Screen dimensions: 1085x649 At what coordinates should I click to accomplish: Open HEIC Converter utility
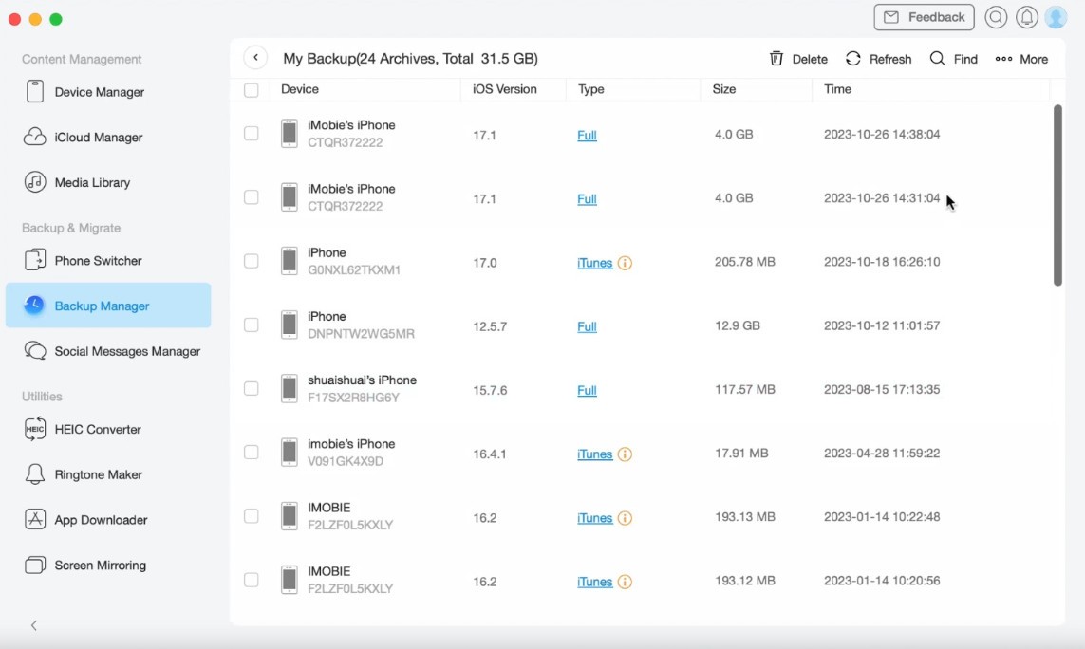97,429
